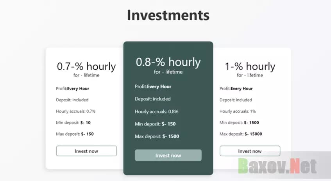Select Min deposit $- 150 in dark card

coord(155,124)
